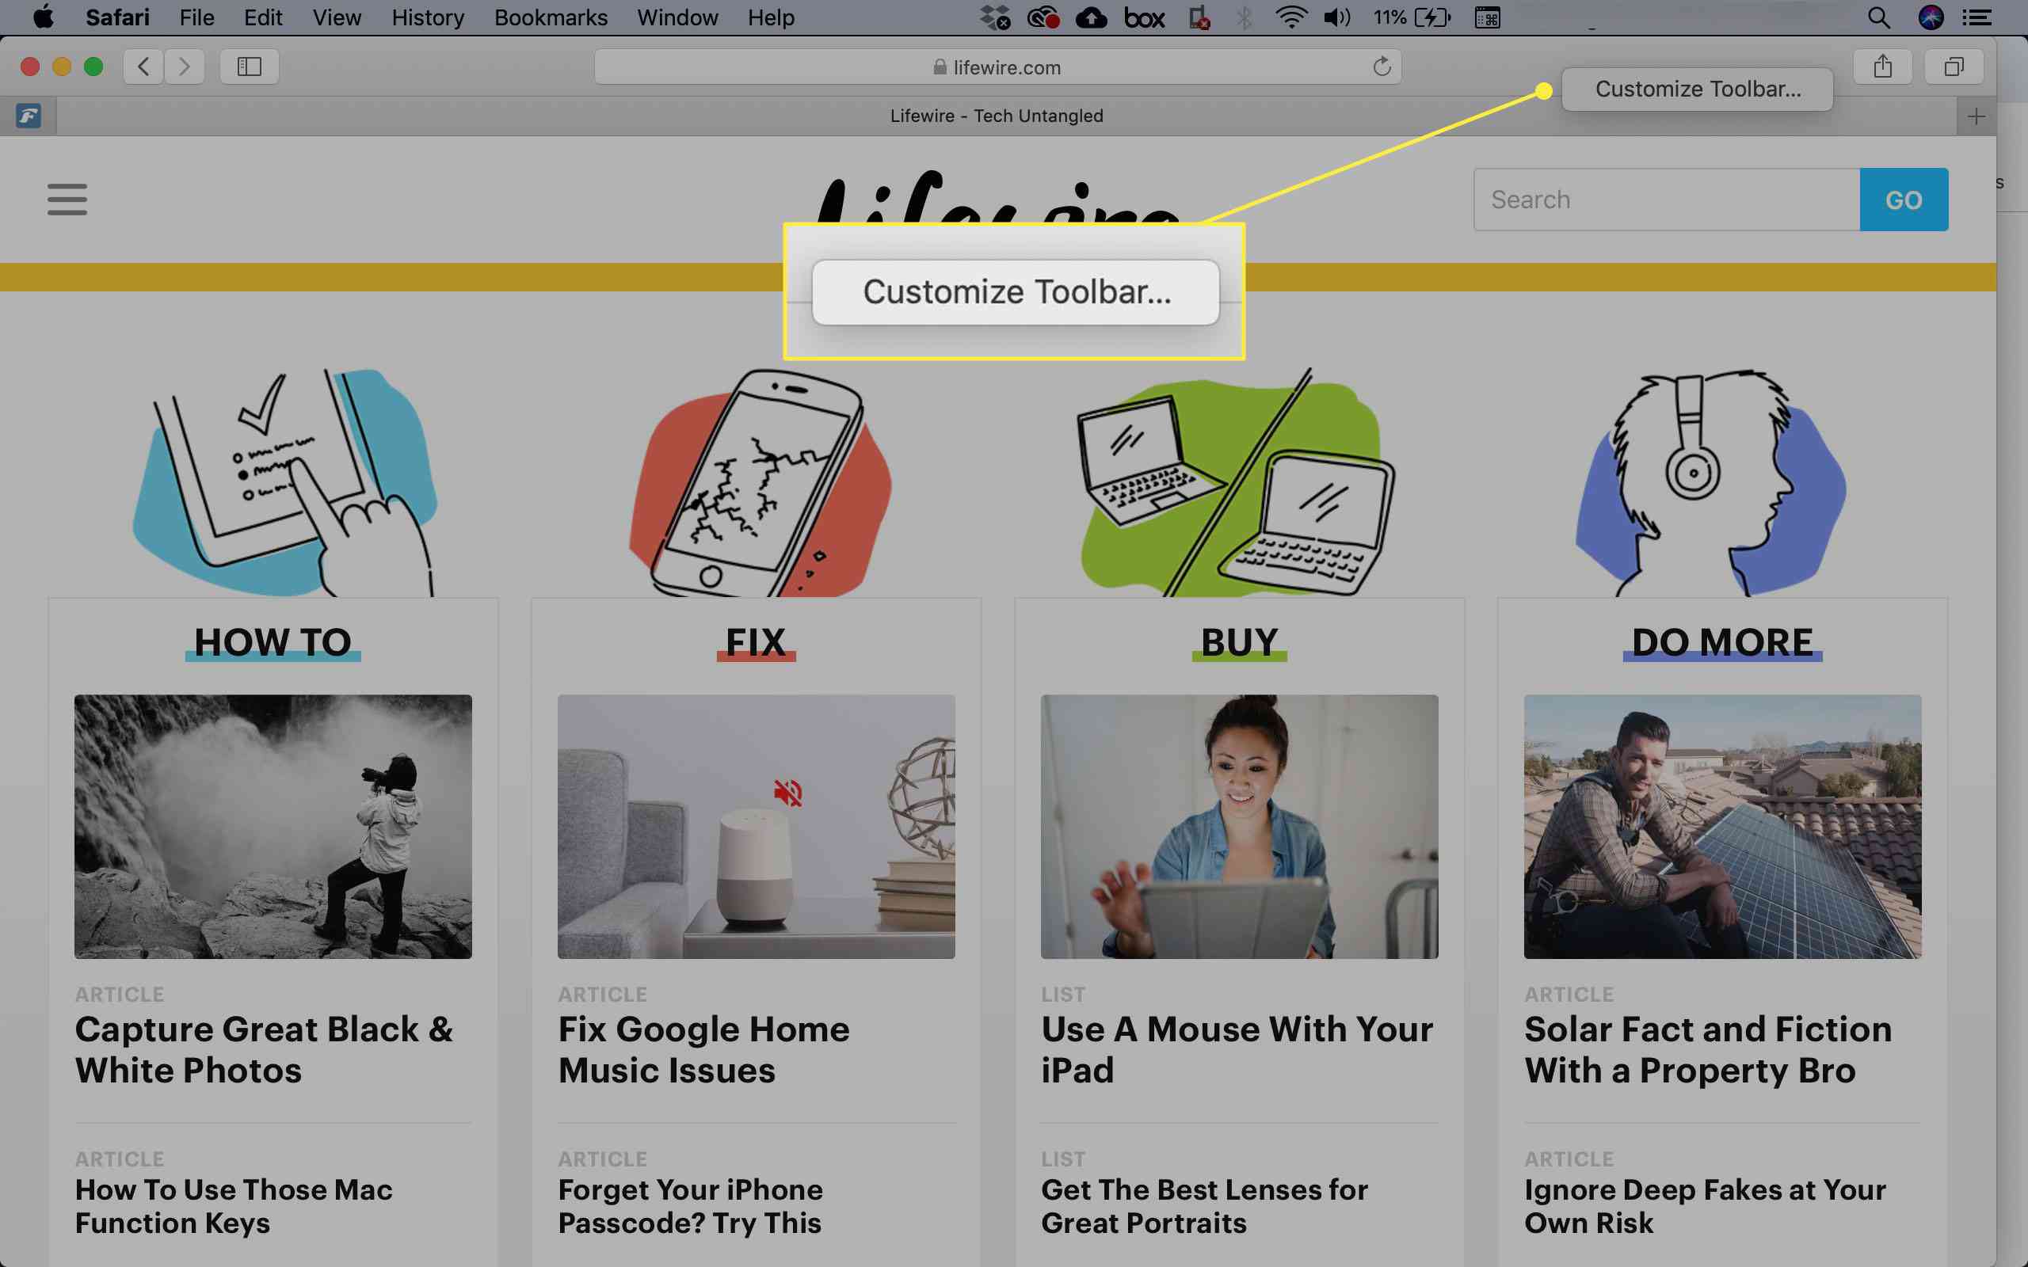Image resolution: width=2028 pixels, height=1267 pixels.
Task: Click the FIX category link
Action: click(755, 642)
